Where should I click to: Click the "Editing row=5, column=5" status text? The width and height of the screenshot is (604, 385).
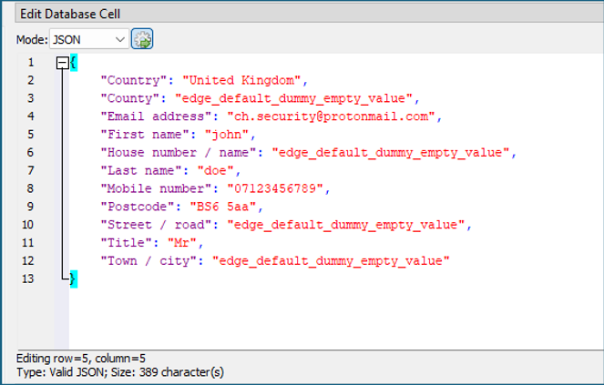[x=81, y=359]
